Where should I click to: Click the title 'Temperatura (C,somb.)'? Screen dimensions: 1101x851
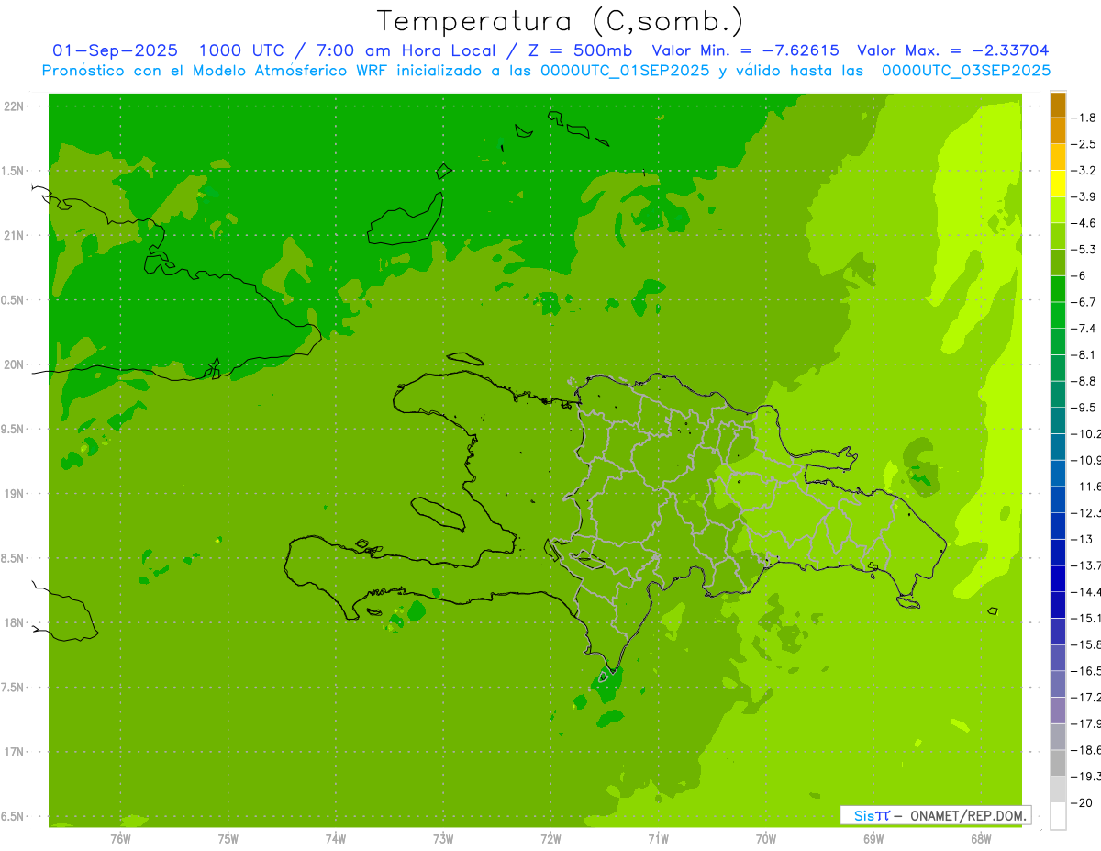tap(561, 21)
